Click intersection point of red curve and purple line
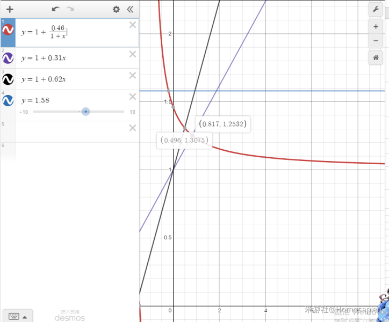The height and width of the screenshot is (322, 389). coord(192,135)
